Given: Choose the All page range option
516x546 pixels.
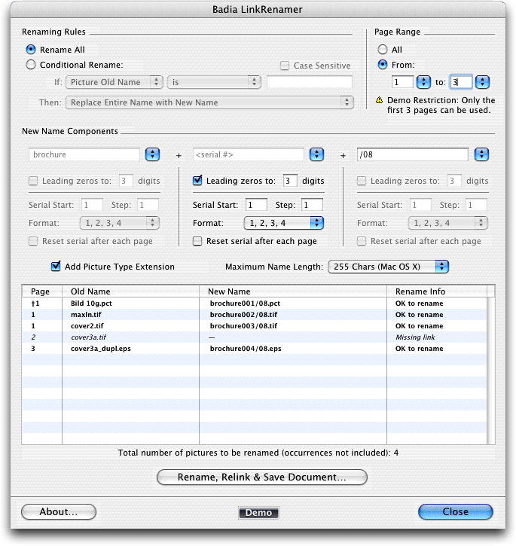Looking at the screenshot, I should click(383, 50).
